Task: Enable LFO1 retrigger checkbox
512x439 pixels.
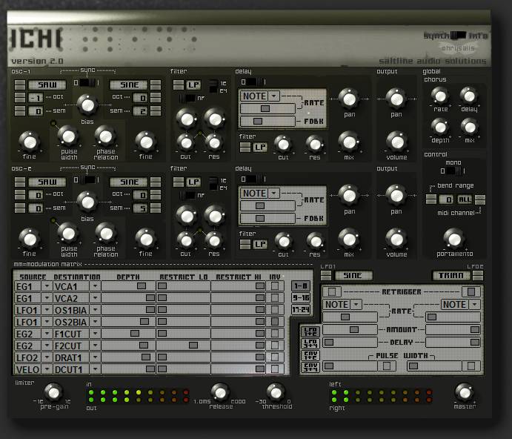Action: tap(332, 291)
